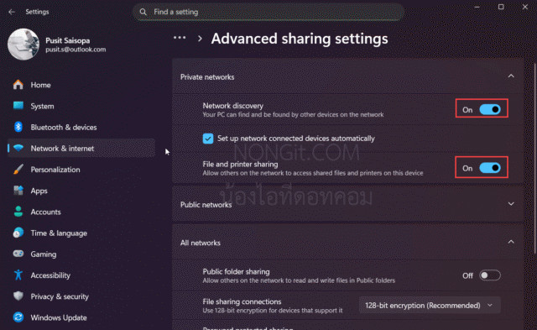Screen dimensions: 537x330
Task: Close the Settings window
Action: click(525, 7)
